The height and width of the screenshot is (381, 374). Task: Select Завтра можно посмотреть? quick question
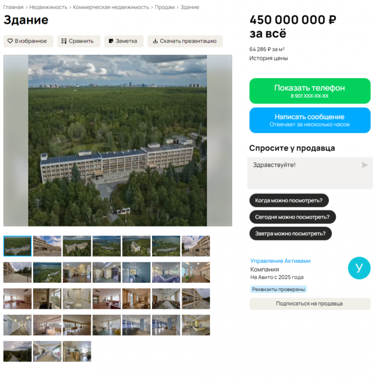point(290,233)
